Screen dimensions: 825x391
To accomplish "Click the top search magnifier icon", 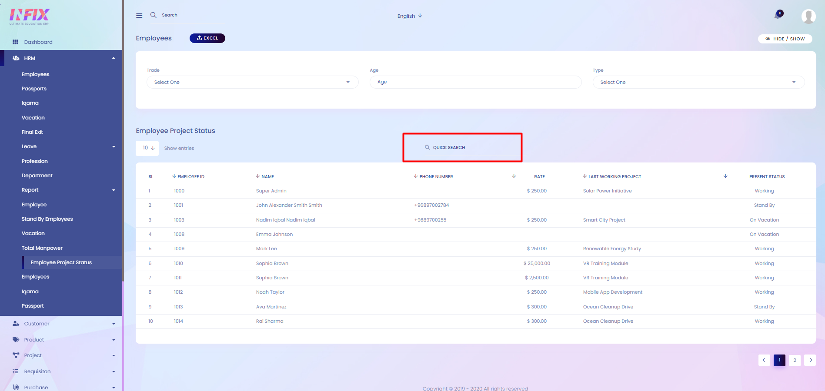I will coord(153,15).
